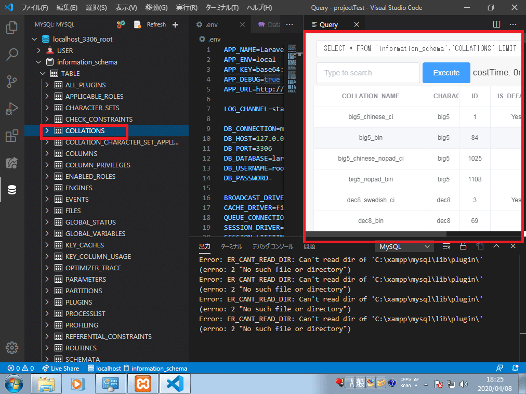Open the 表示(V) menu
526x394 pixels.
tap(126, 7)
